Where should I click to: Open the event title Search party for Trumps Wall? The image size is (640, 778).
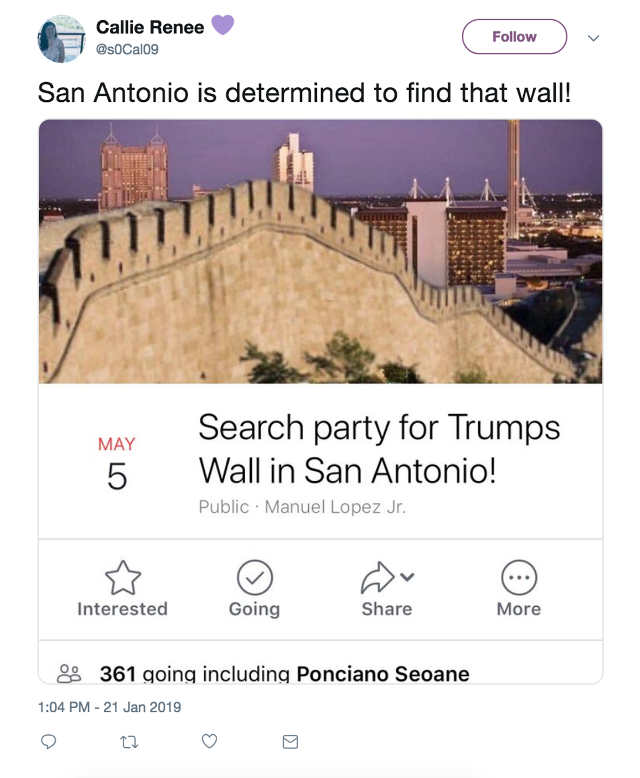click(379, 449)
